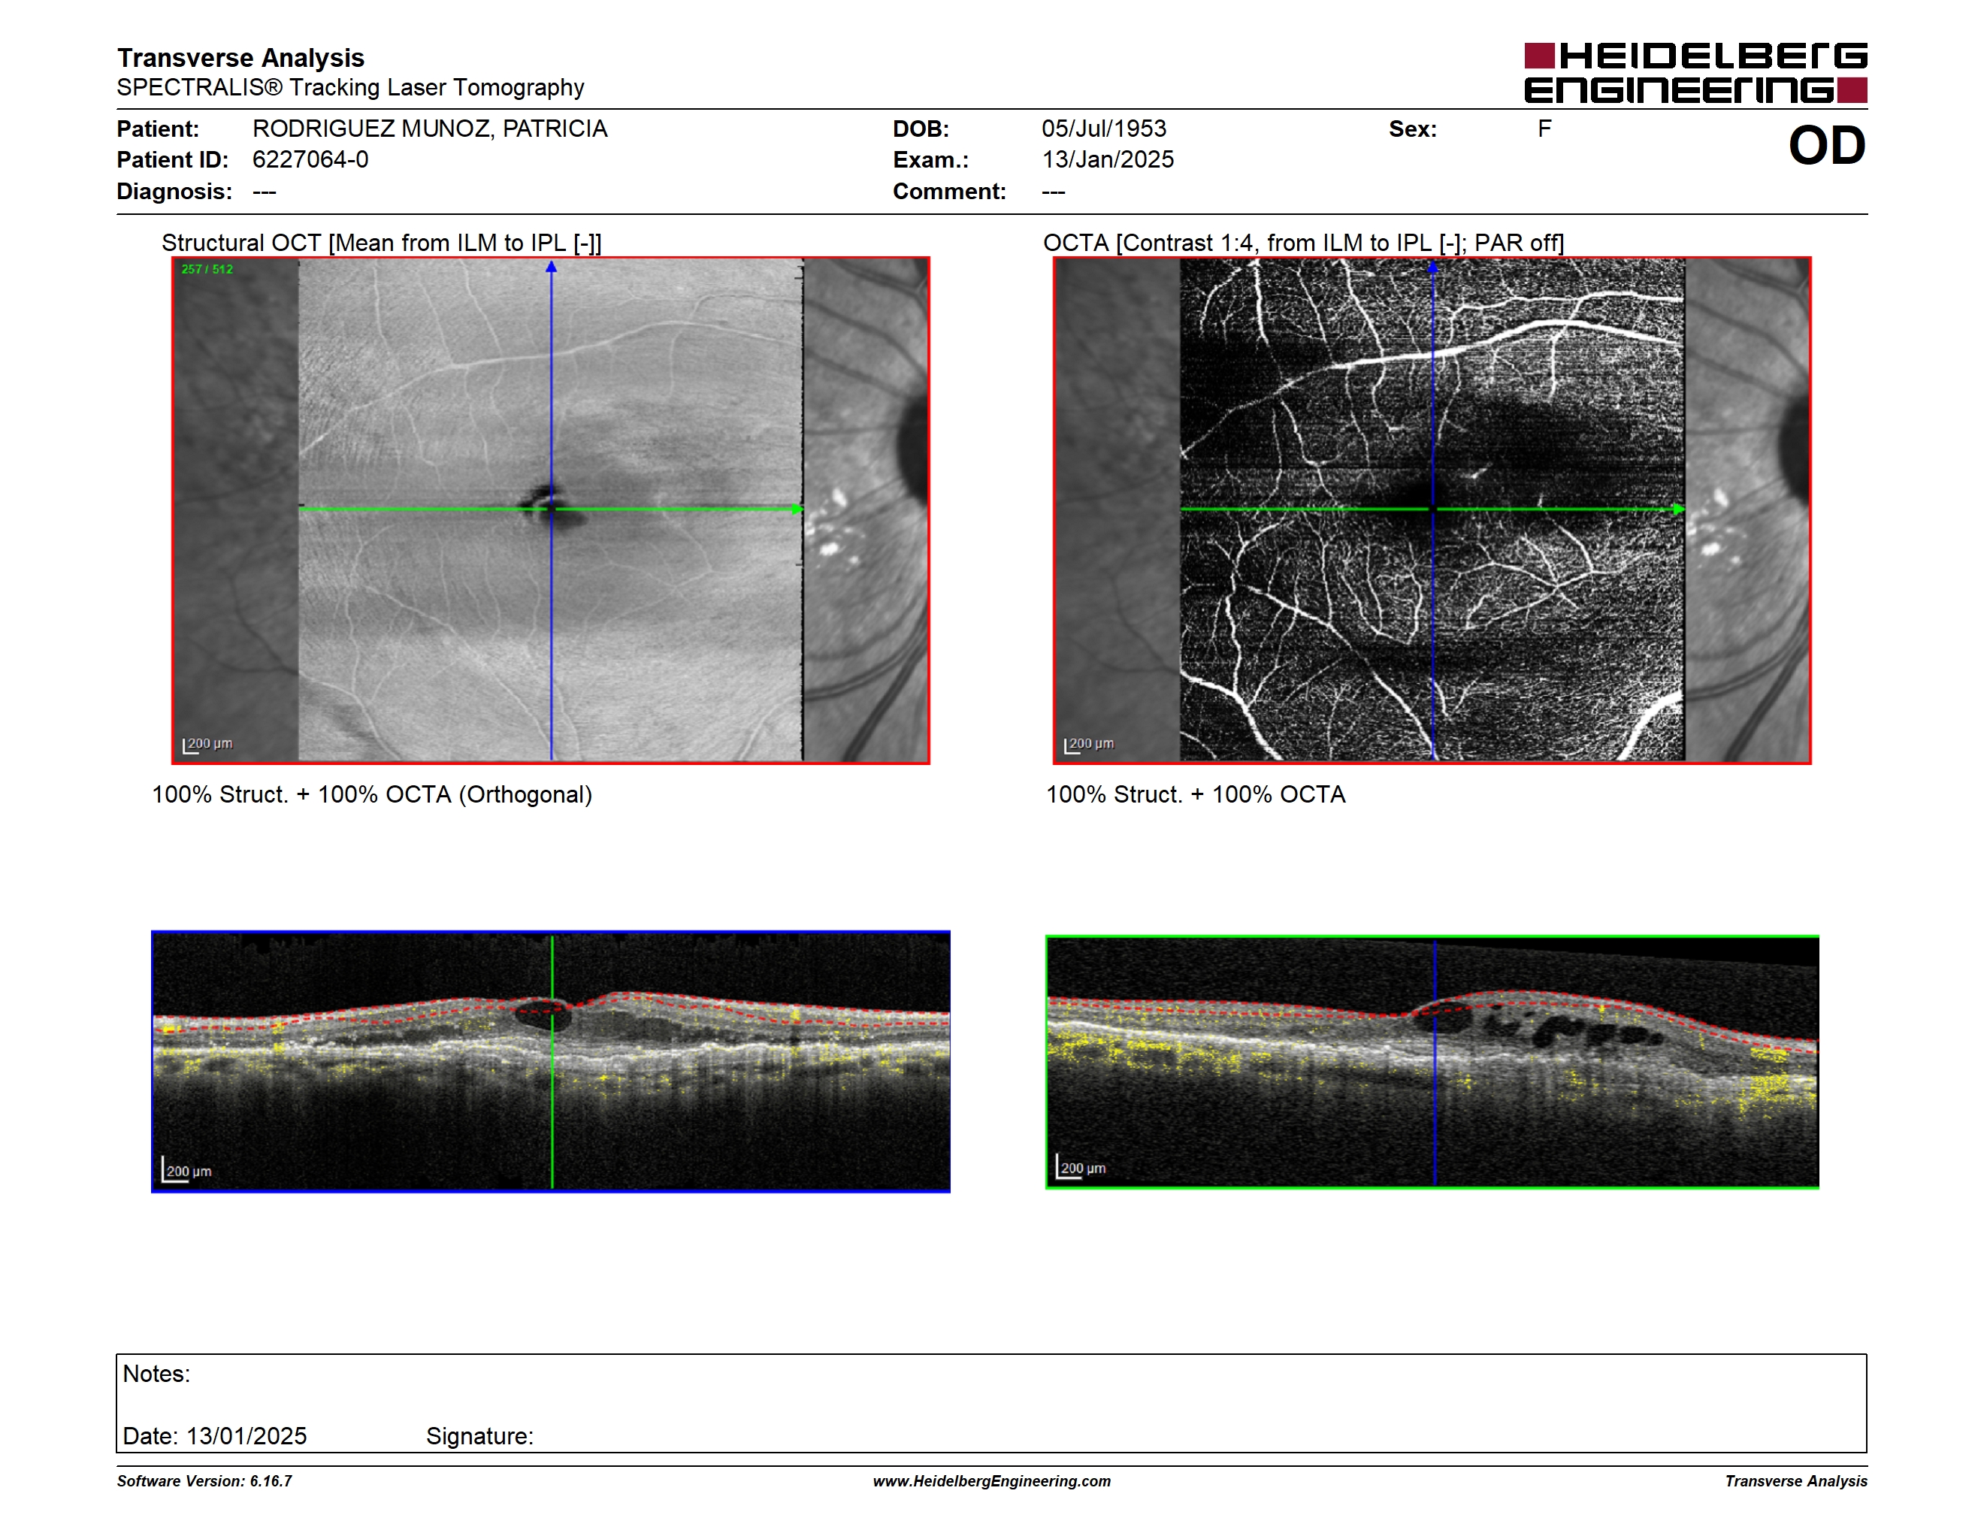Select Patient ID value 6227064-0

(310, 160)
